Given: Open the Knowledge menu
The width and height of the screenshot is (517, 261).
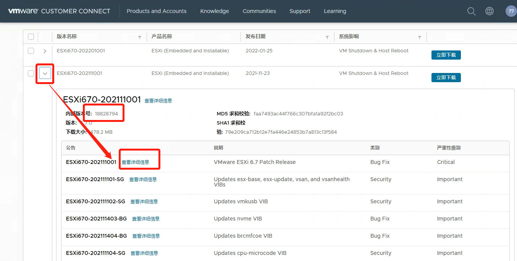Looking at the screenshot, I should coord(215,11).
